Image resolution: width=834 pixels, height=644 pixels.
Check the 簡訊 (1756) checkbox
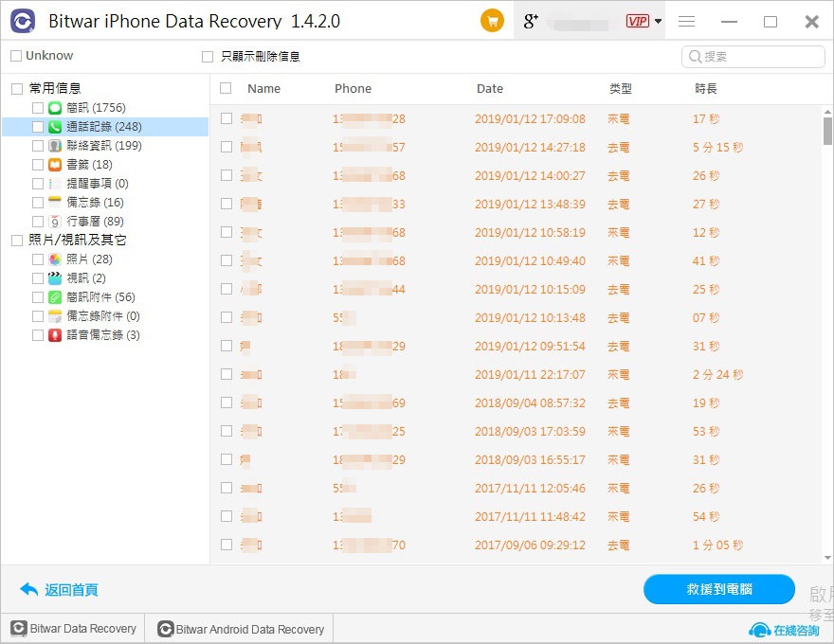(x=38, y=108)
